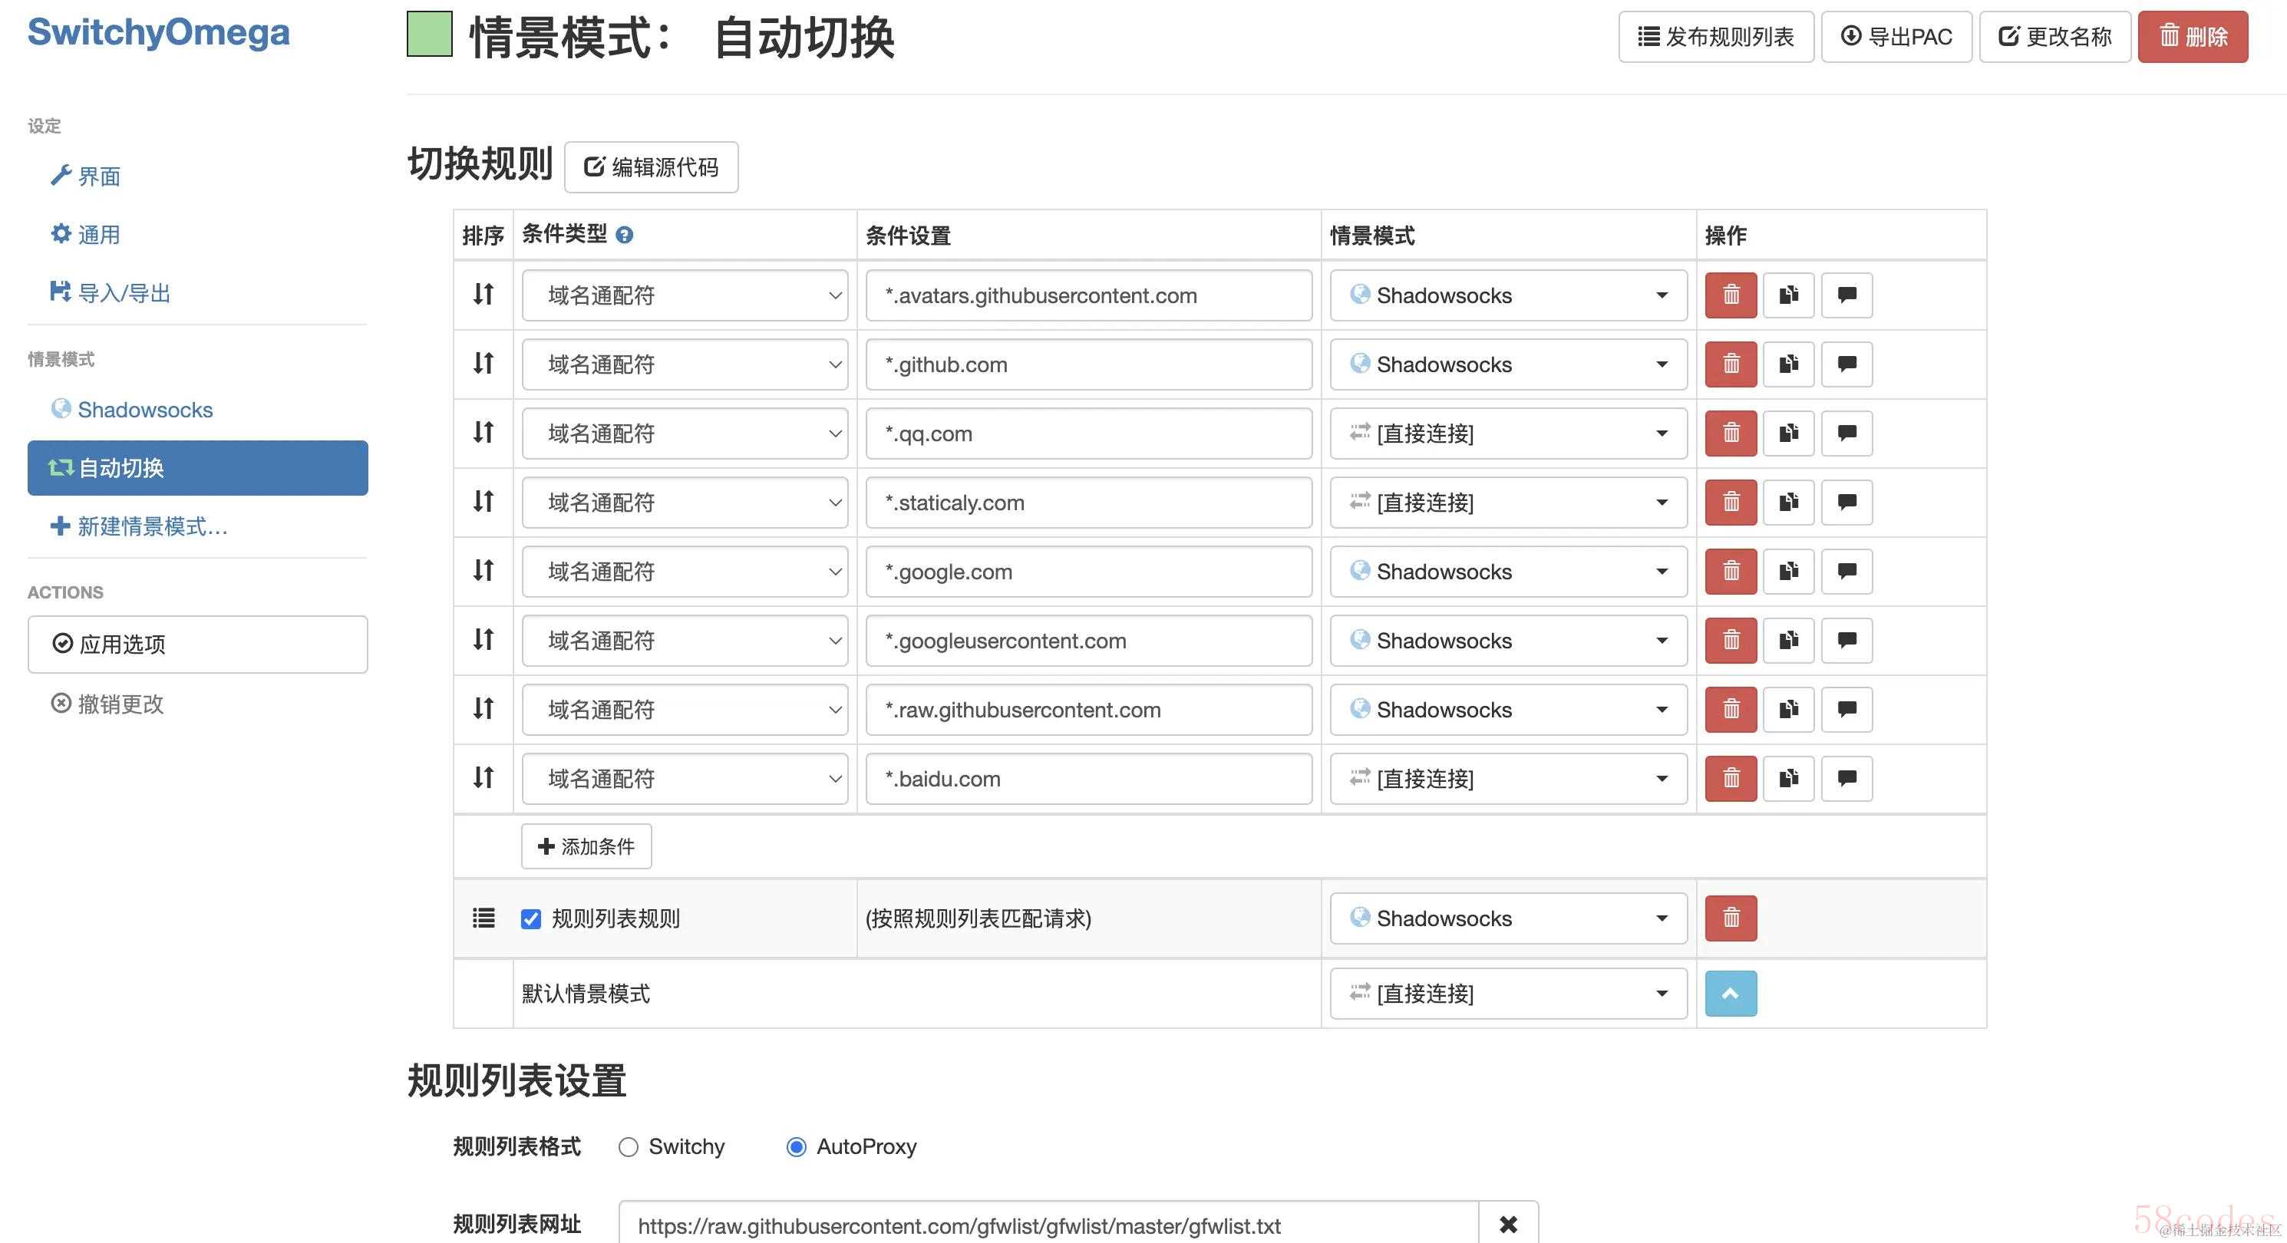Clone the *.qq.com rule row
The image size is (2287, 1243).
click(1788, 434)
